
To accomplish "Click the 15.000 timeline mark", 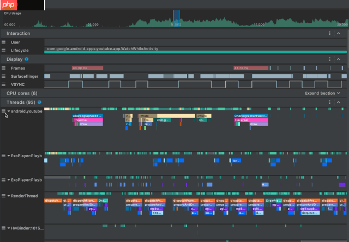I will (260, 24).
